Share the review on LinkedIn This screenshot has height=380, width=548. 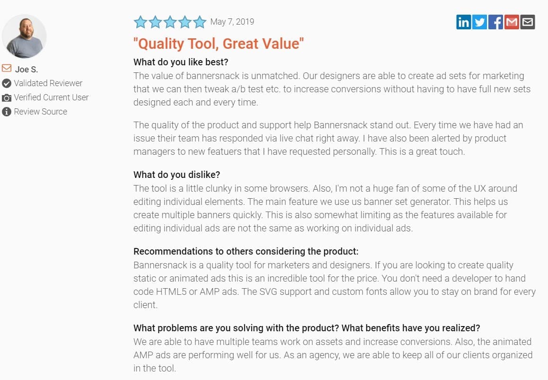(x=463, y=22)
